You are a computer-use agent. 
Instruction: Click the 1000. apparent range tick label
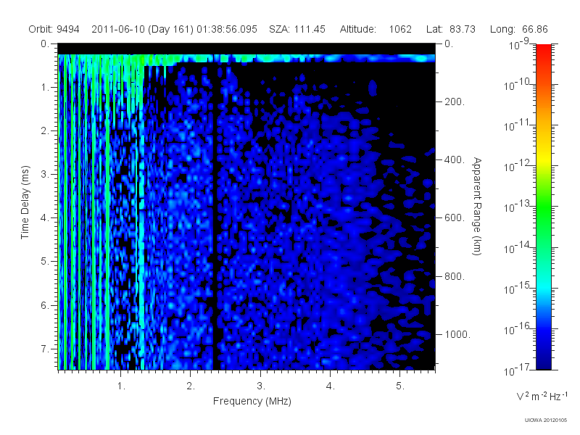click(457, 334)
